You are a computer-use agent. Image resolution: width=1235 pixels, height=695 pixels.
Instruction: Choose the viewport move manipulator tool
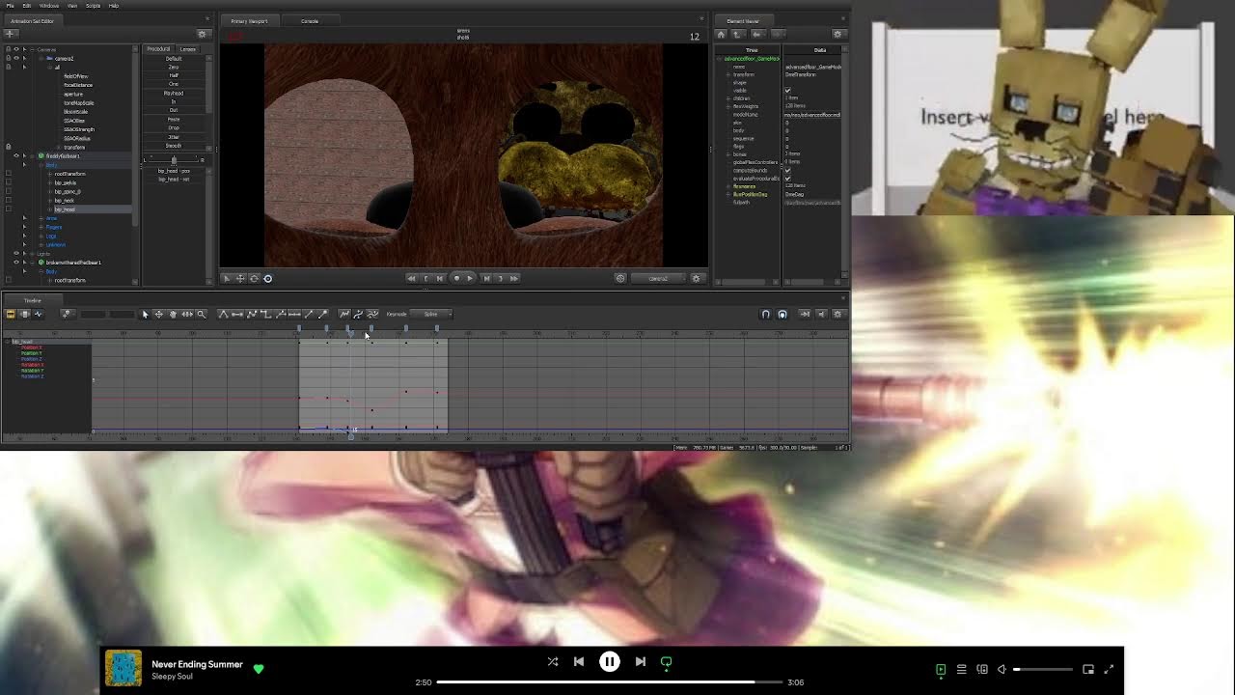click(240, 278)
